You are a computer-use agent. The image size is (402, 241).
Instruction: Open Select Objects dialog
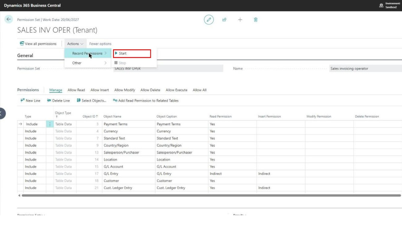91,101
